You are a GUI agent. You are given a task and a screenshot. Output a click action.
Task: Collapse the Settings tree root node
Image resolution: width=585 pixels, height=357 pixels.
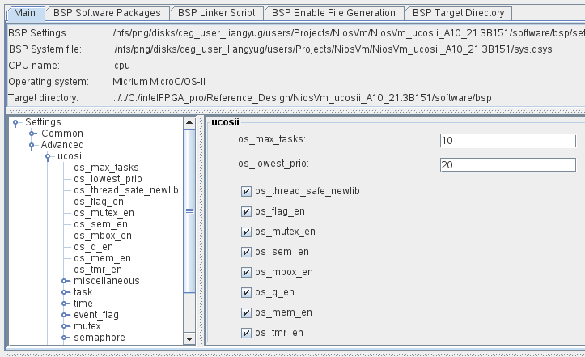click(16, 123)
